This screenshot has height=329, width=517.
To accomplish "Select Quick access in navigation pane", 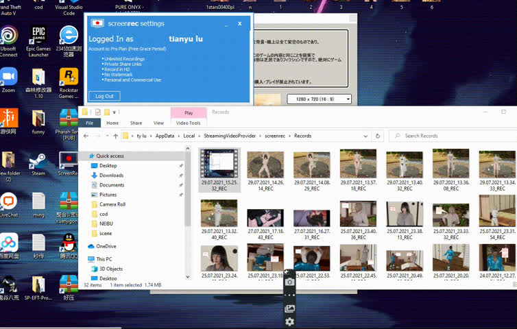I will pyautogui.click(x=110, y=156).
